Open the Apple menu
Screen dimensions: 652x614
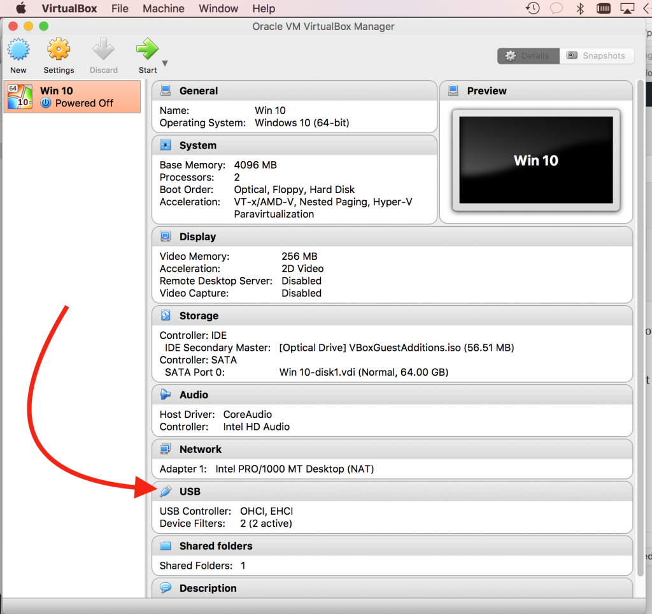click(x=20, y=8)
